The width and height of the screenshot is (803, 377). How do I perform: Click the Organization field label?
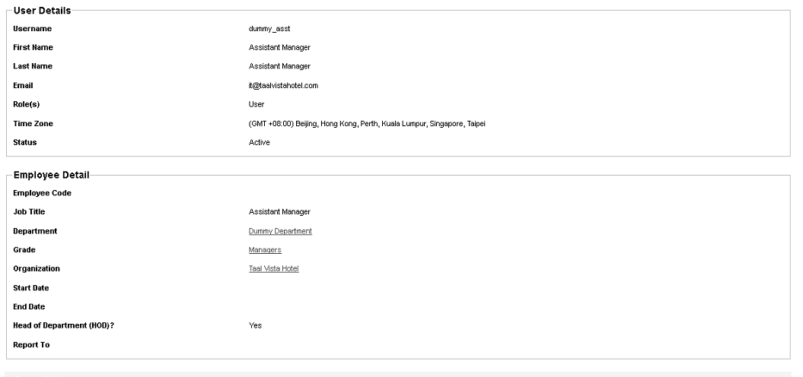click(37, 269)
